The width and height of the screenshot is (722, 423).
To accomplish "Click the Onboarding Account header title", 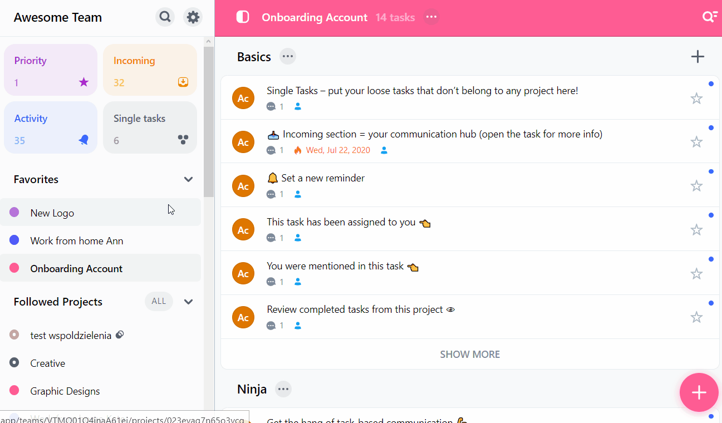I will point(315,17).
